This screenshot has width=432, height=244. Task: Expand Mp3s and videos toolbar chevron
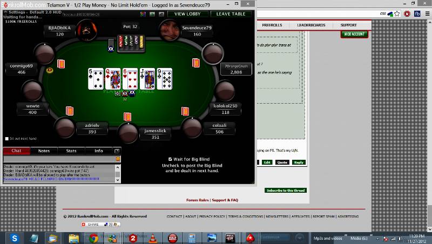pos(346,235)
